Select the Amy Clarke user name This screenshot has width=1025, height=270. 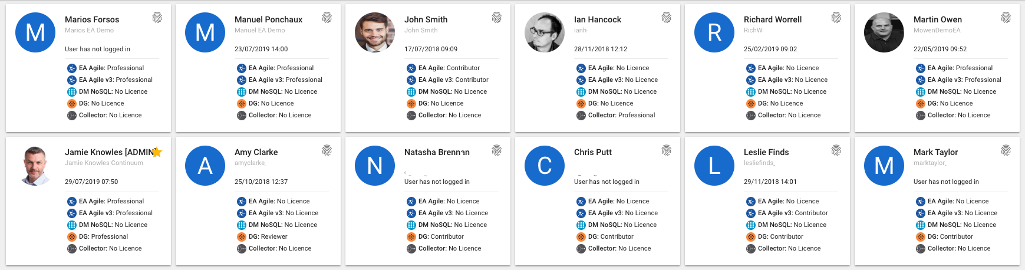256,152
